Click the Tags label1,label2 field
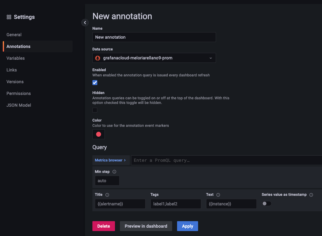Screen dimensions: 322x236 pyautogui.click(x=176, y=204)
